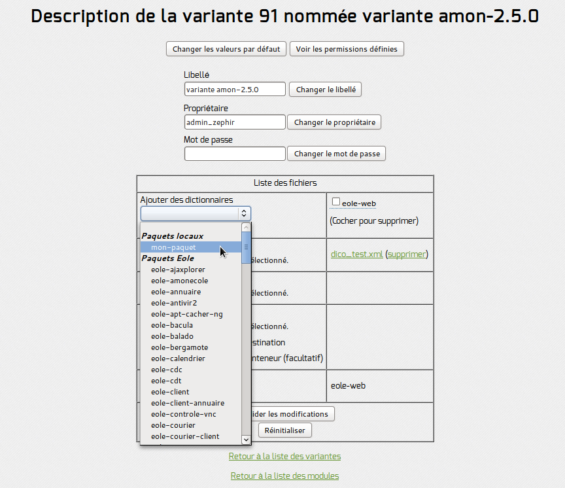The image size is (565, 488).
Task: Click supprimer link next to dico_test.xml
Action: (407, 254)
